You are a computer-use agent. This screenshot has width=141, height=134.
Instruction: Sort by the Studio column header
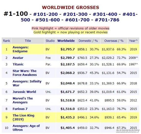click(x=50, y=41)
